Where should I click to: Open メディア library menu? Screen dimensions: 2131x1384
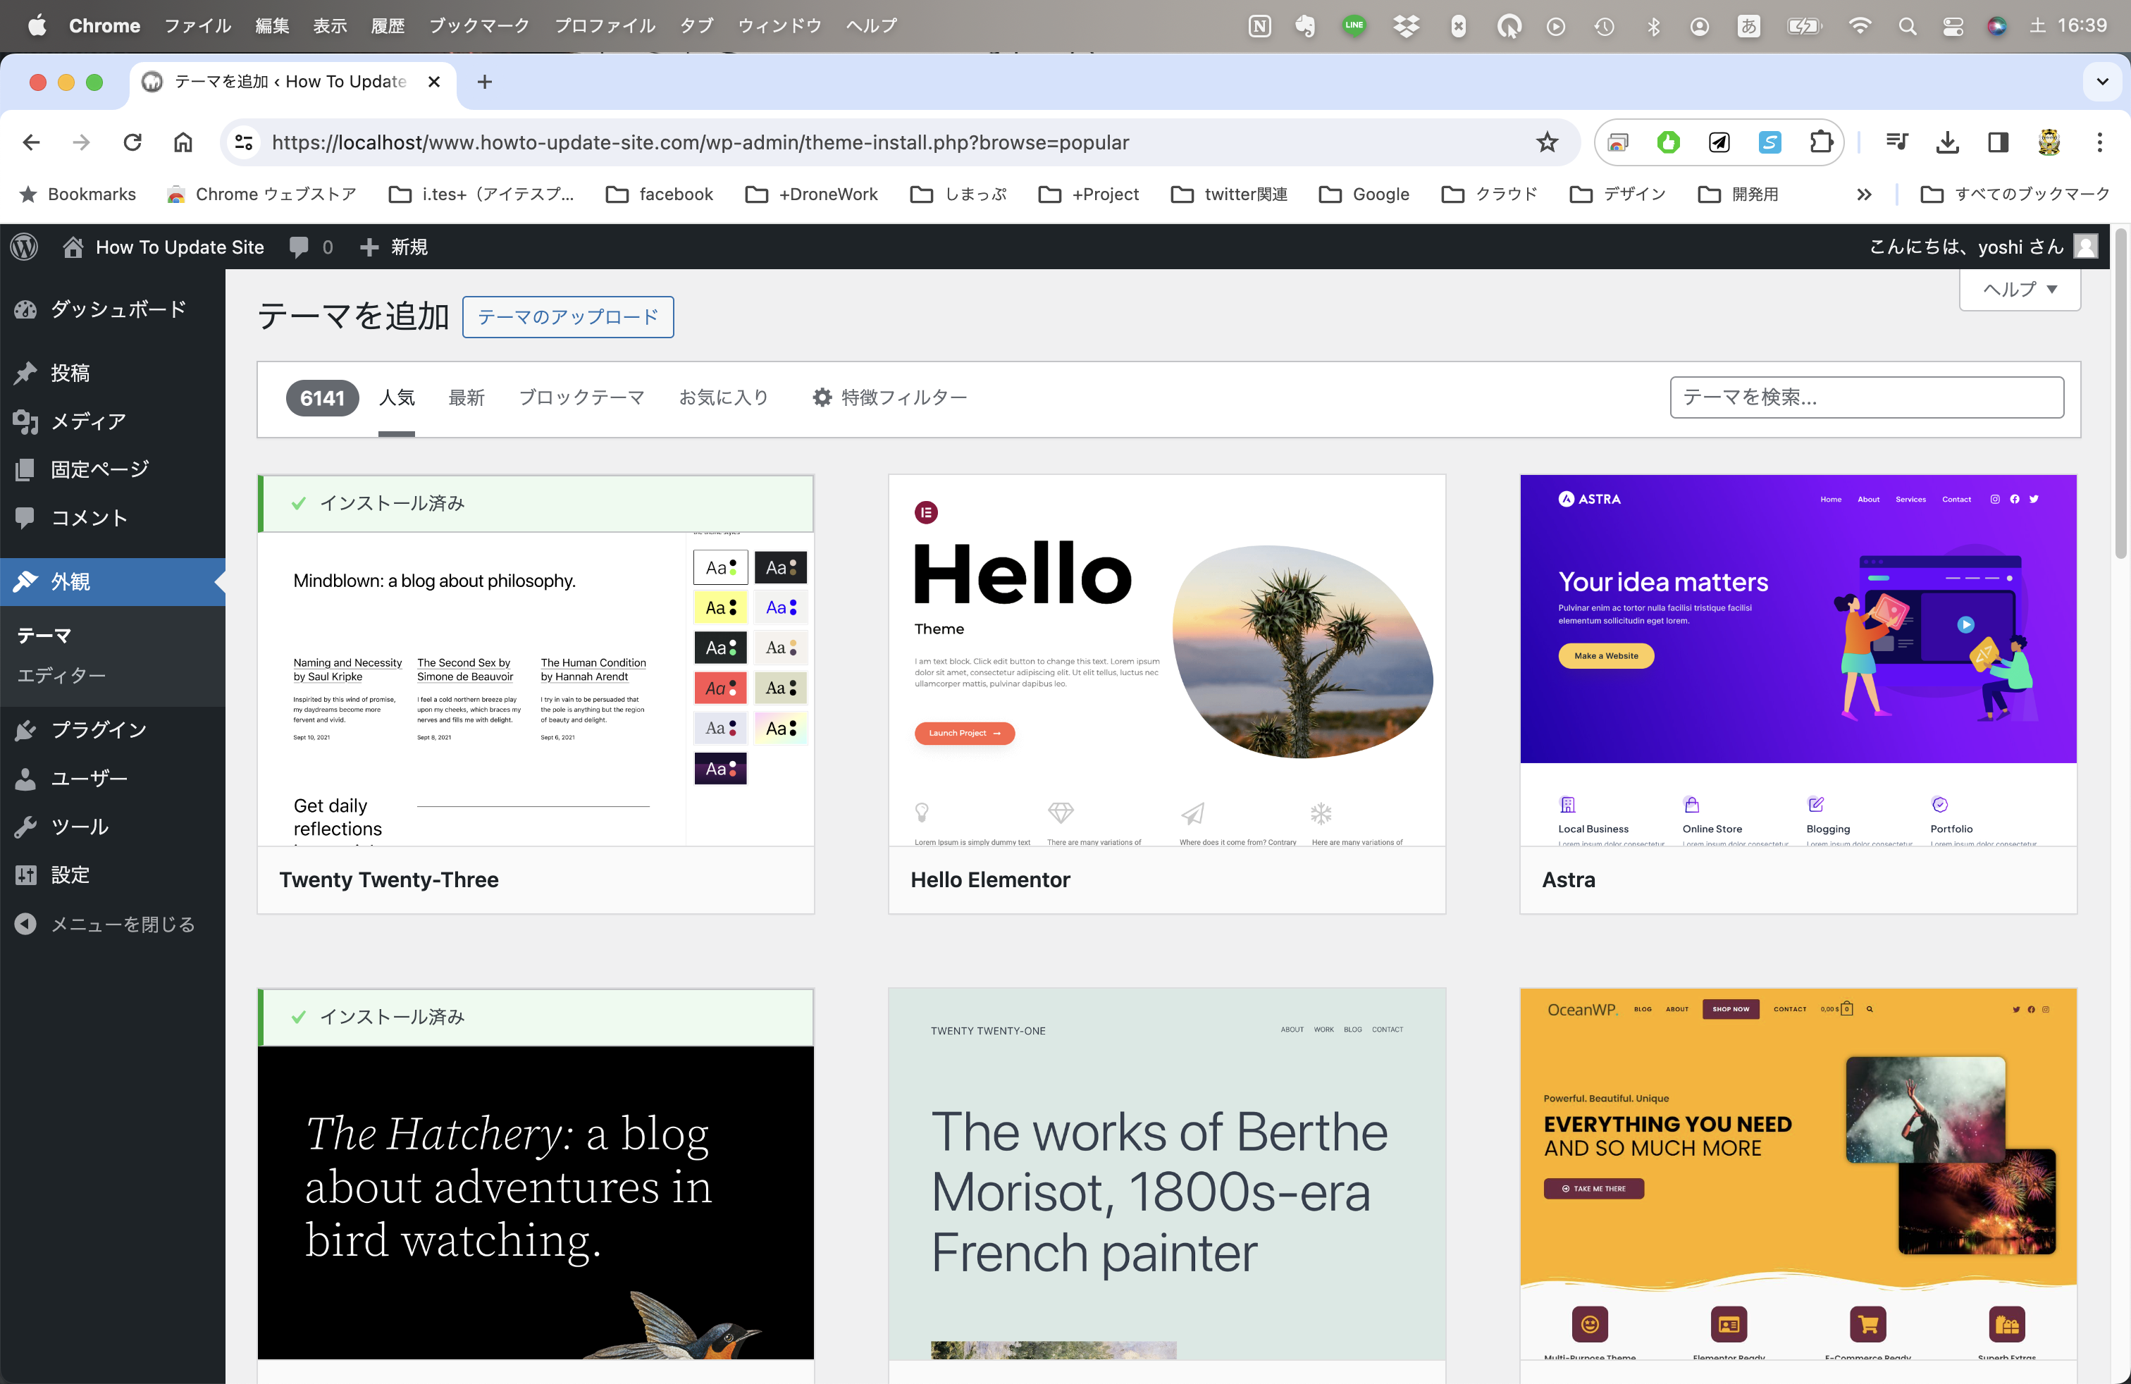(x=113, y=421)
